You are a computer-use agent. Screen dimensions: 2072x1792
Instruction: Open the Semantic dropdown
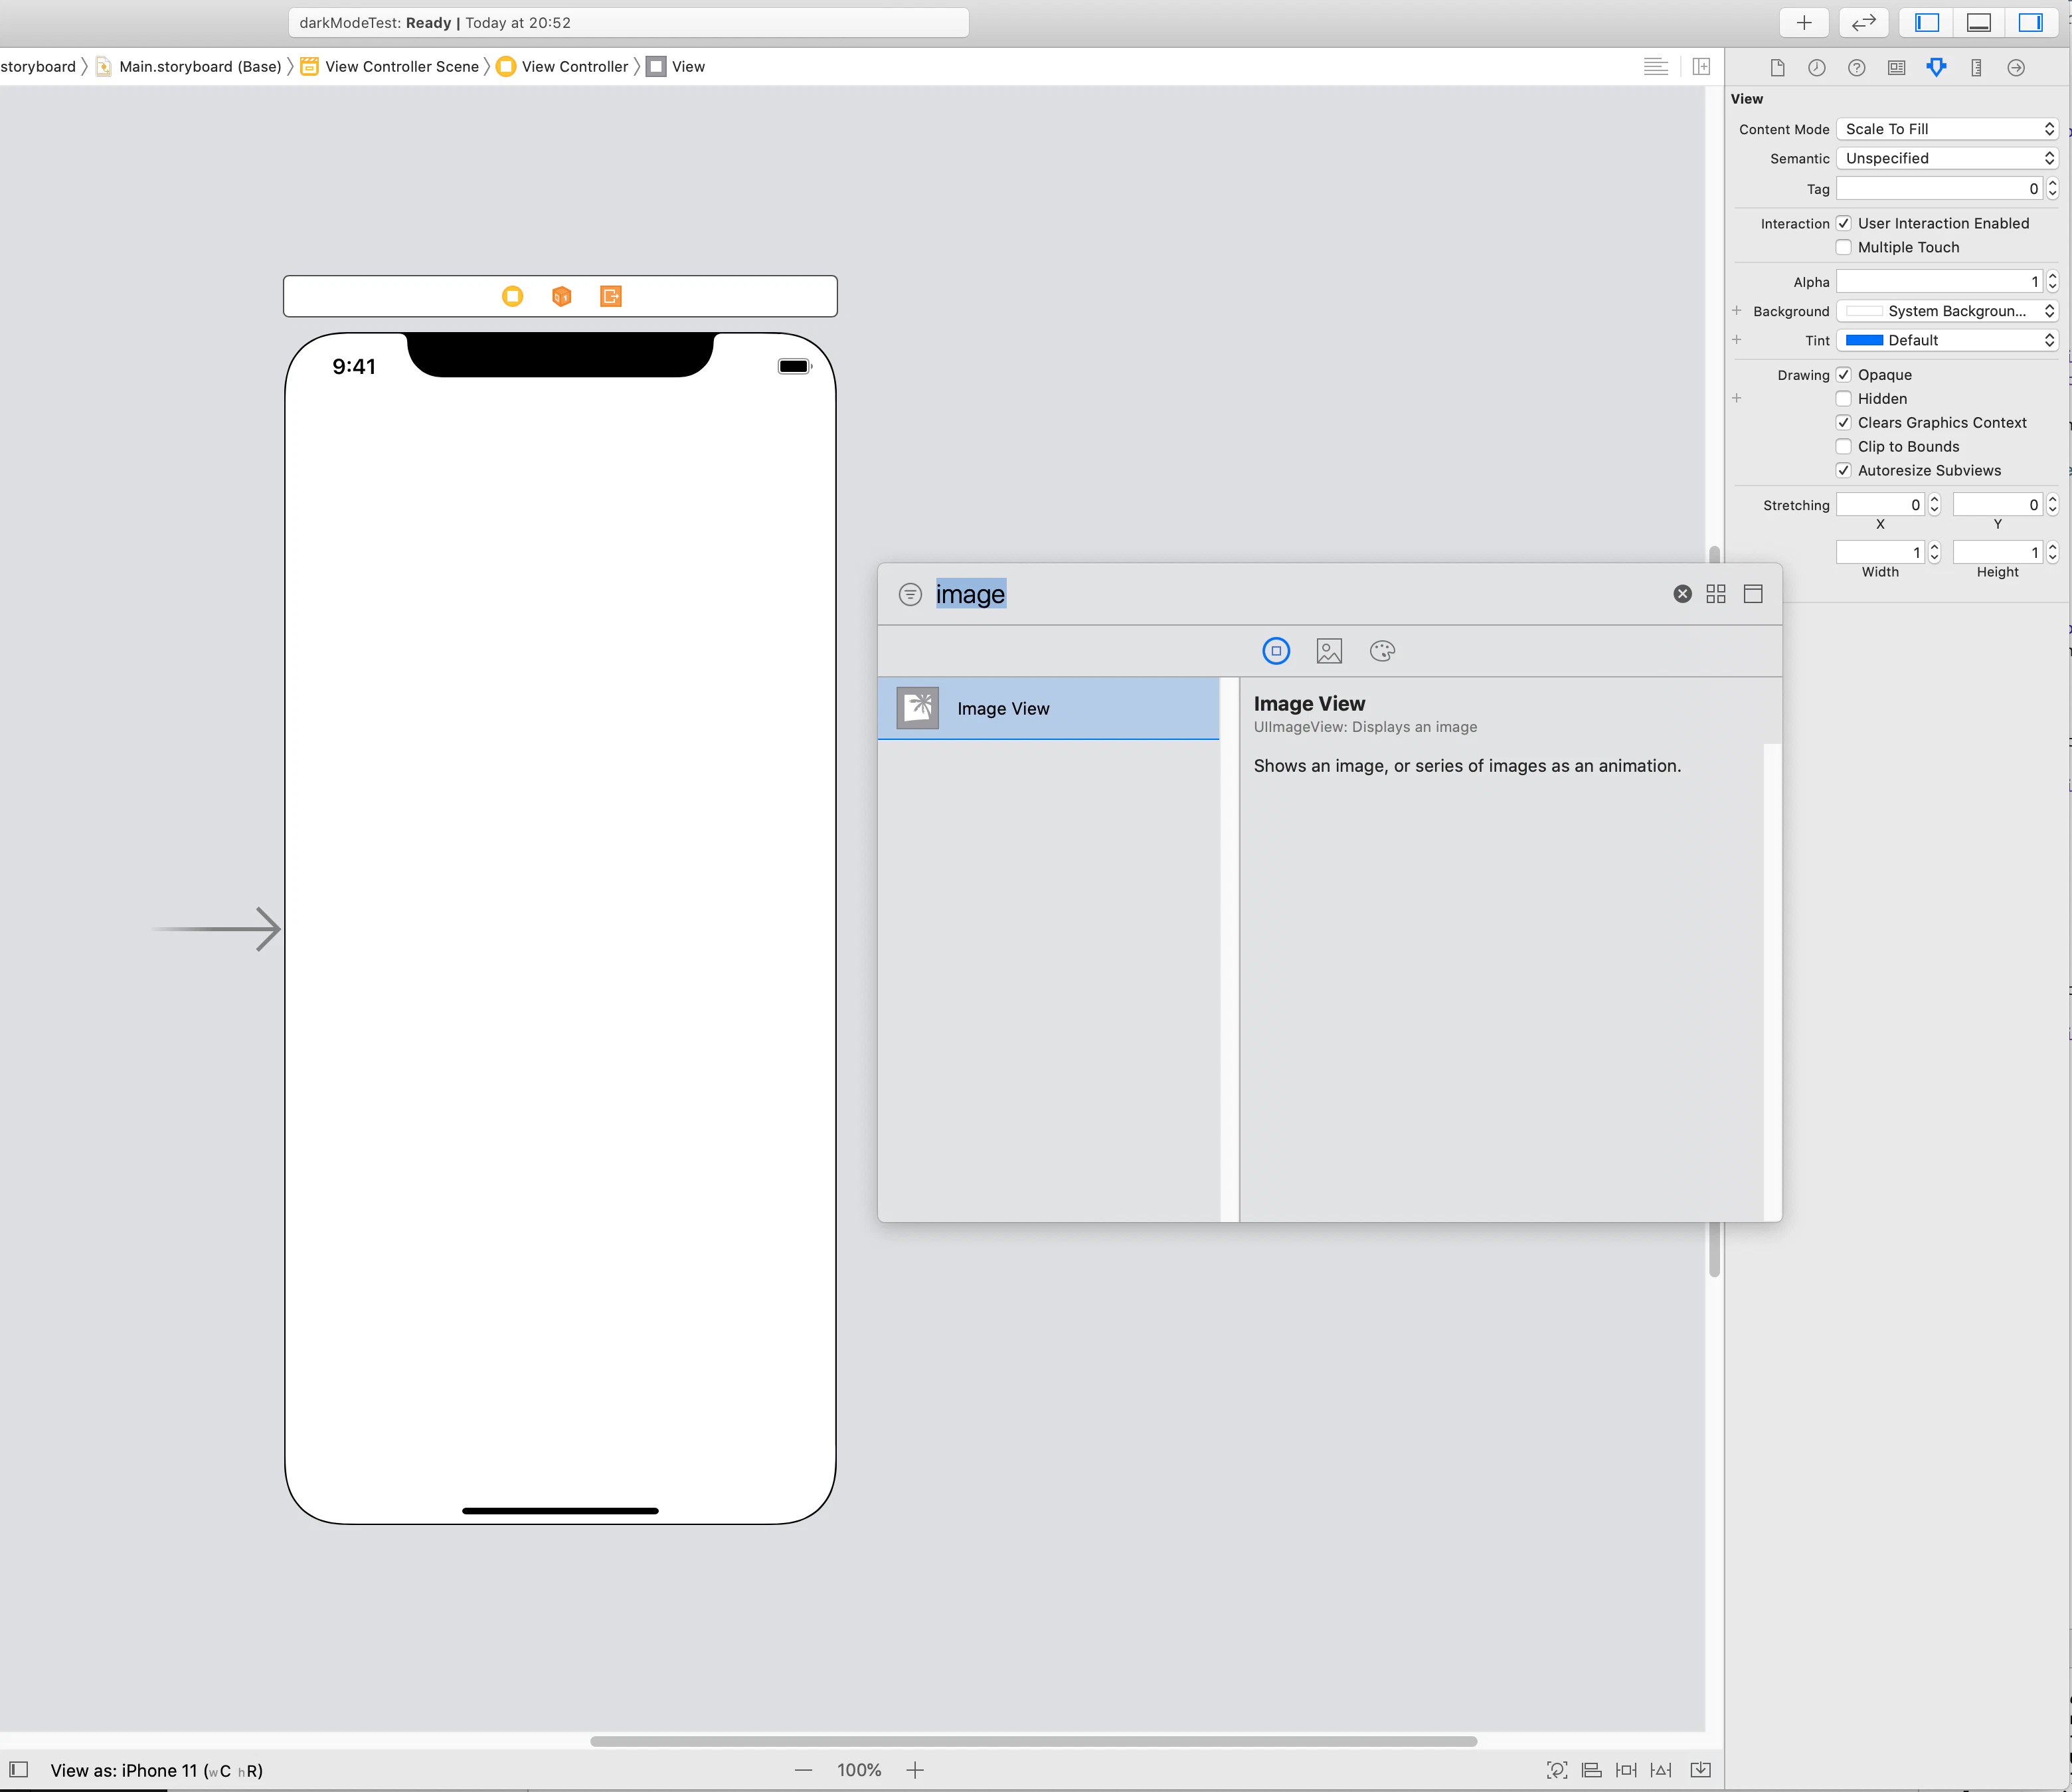coord(1947,158)
